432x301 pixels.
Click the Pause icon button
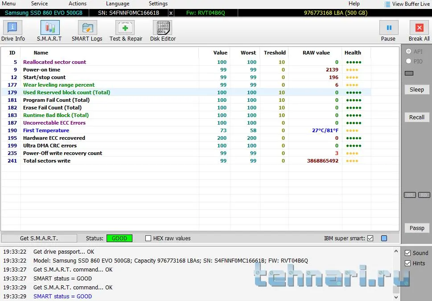coord(388,28)
